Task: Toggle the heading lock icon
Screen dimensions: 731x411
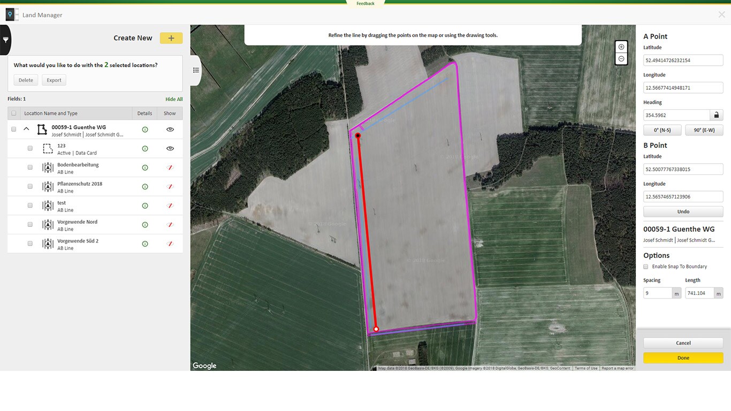Action: pos(716,115)
